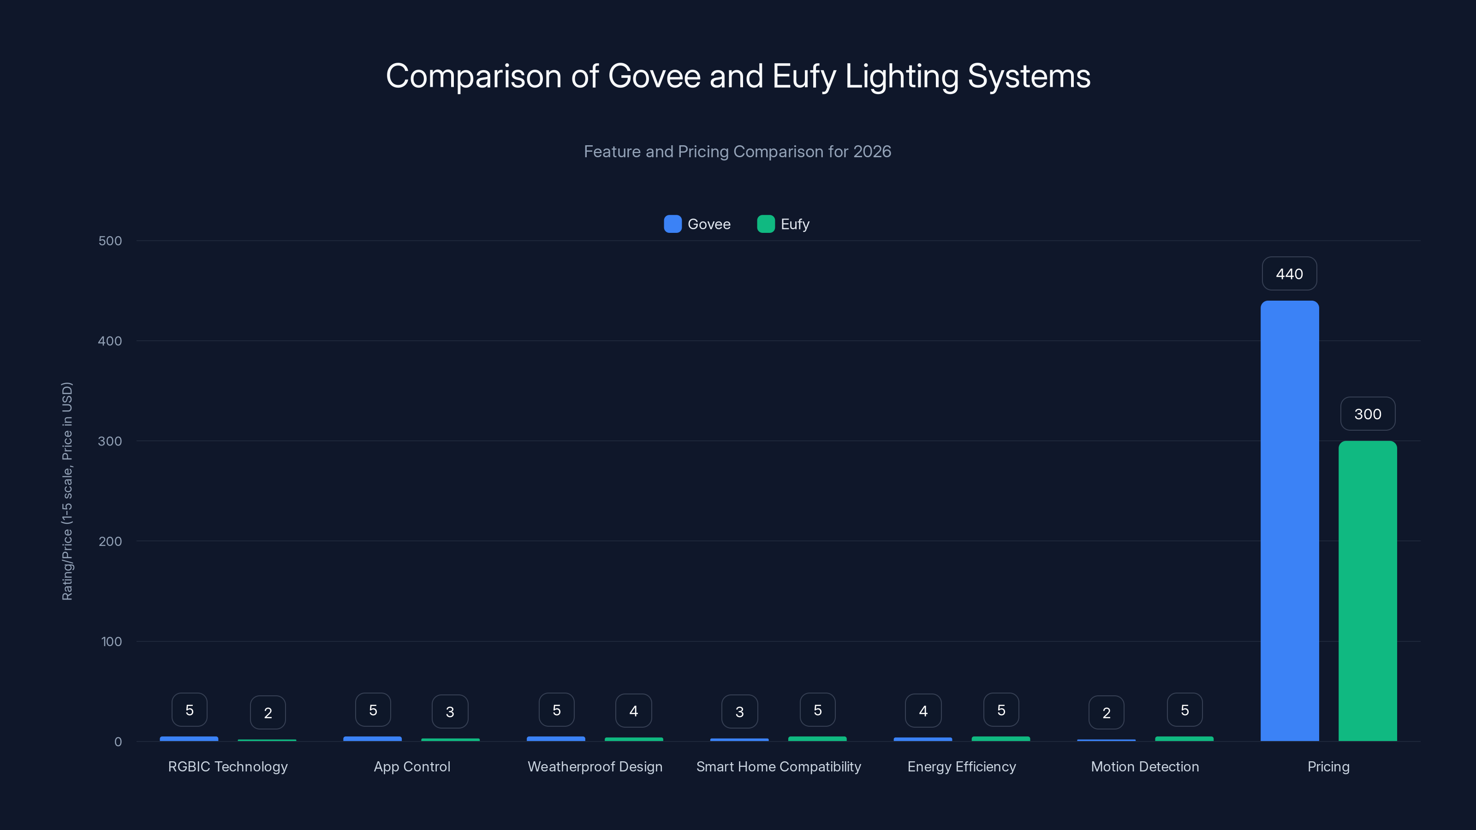
Task: Click Govee's Energy Efficiency value label 4
Action: [923, 711]
